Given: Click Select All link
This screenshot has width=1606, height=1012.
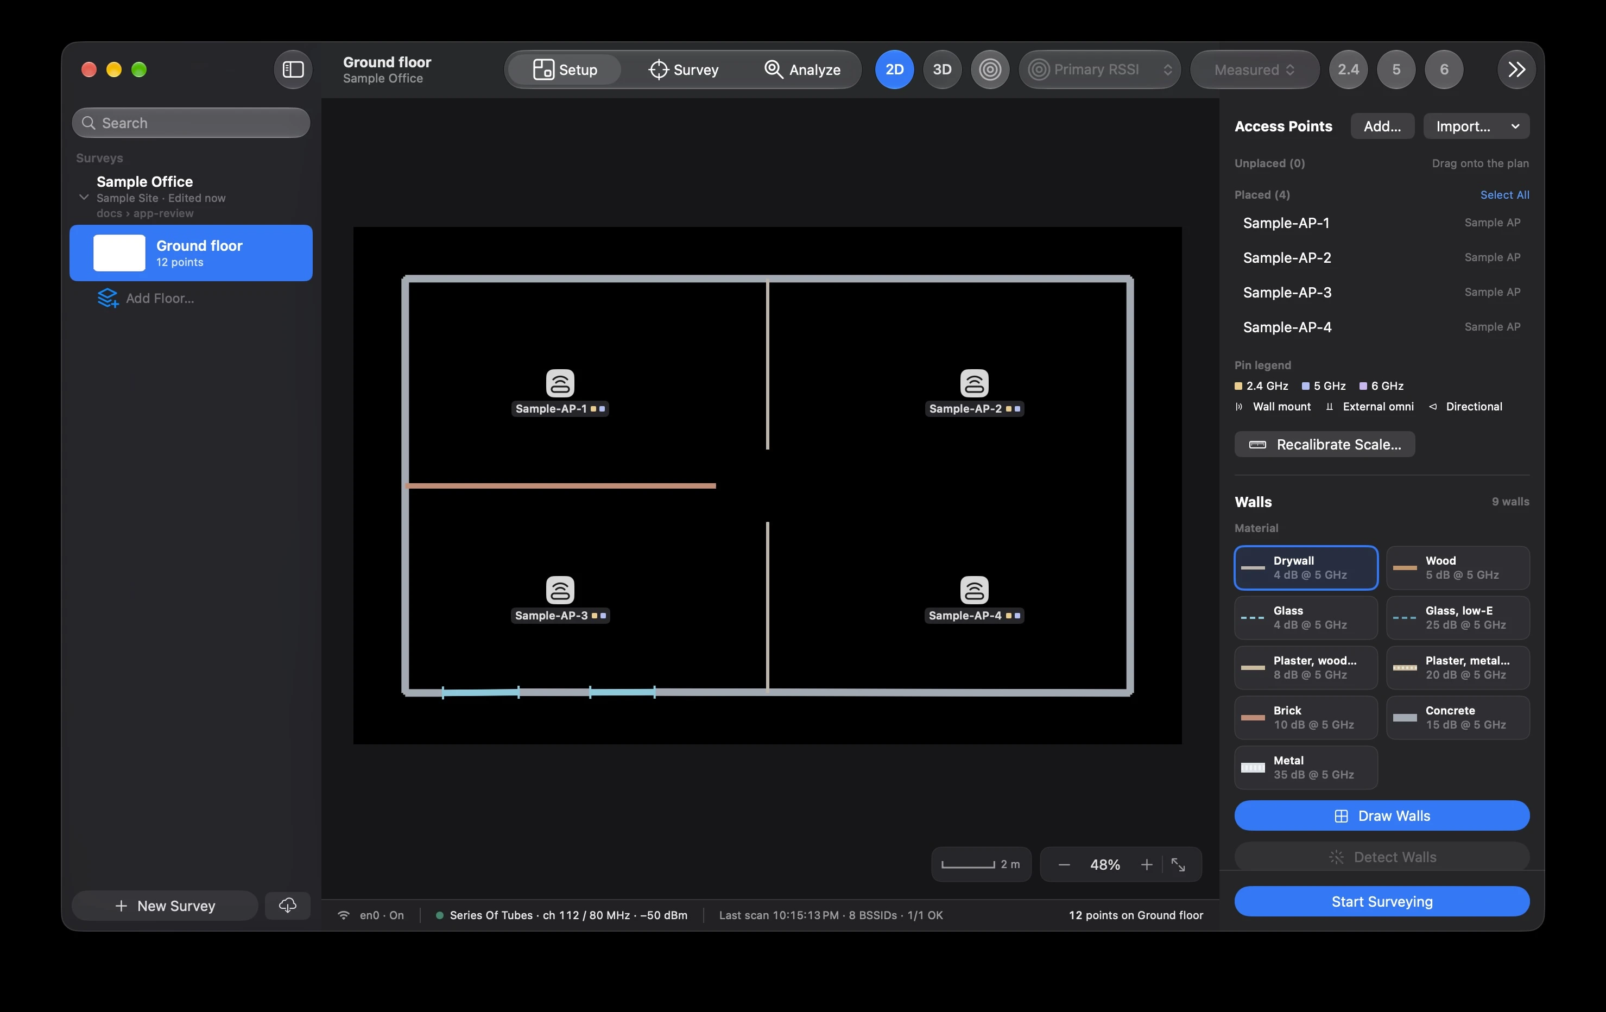Looking at the screenshot, I should click(x=1504, y=195).
